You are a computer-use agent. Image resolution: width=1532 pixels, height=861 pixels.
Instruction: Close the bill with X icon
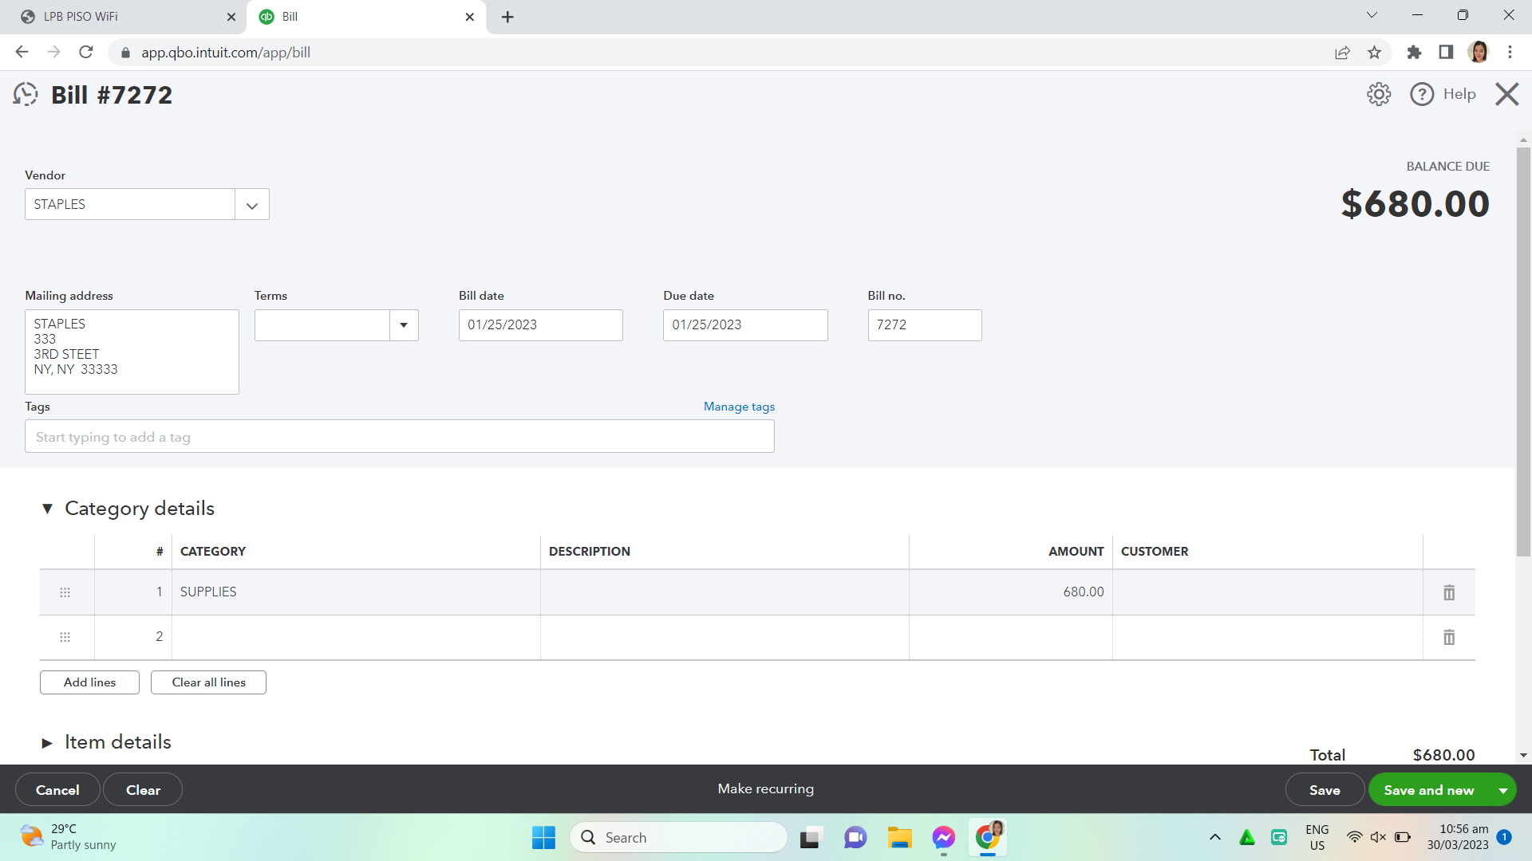(1506, 94)
